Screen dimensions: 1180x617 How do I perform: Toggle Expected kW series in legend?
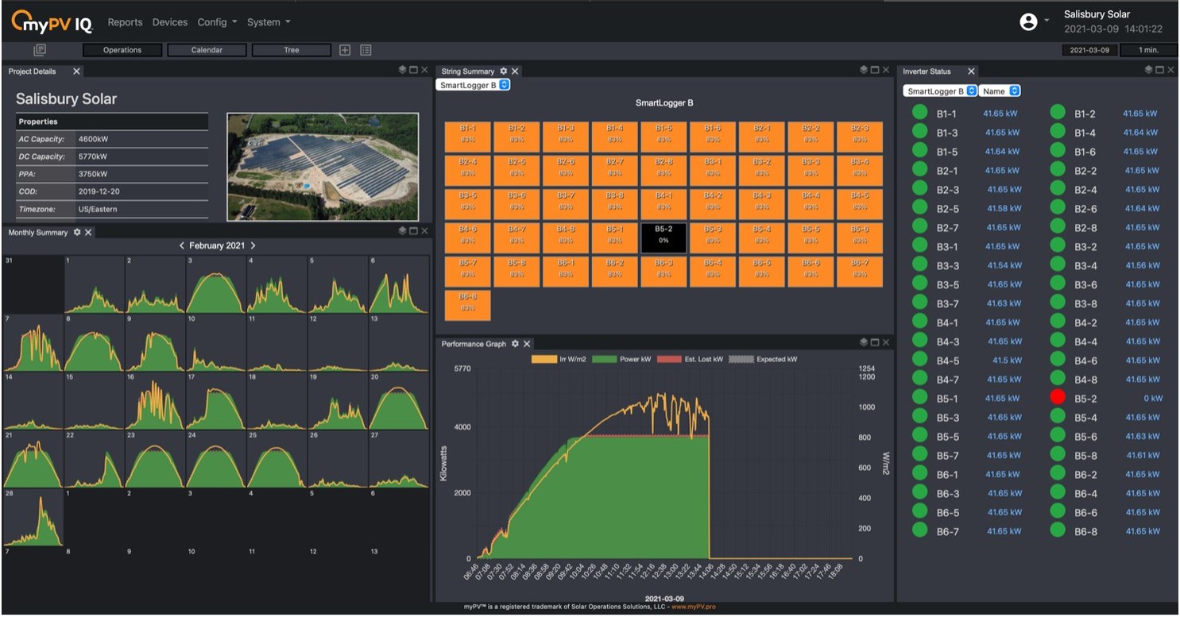(763, 359)
